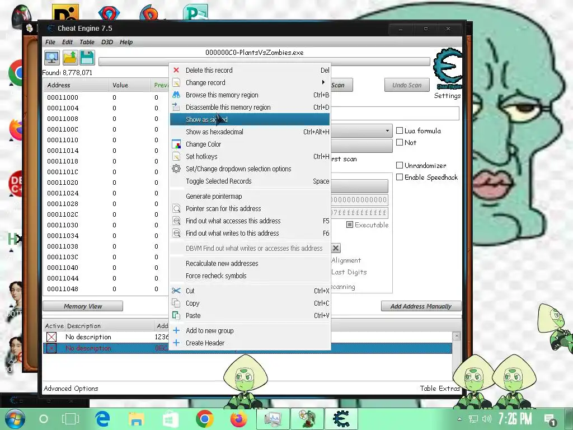This screenshot has width=573, height=430.
Task: Select Generate pointermap
Action: point(250,196)
